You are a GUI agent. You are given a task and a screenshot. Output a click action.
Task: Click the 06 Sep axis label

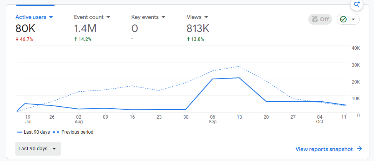pos(213,119)
